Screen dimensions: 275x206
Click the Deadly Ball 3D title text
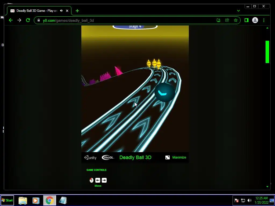pos(135,157)
